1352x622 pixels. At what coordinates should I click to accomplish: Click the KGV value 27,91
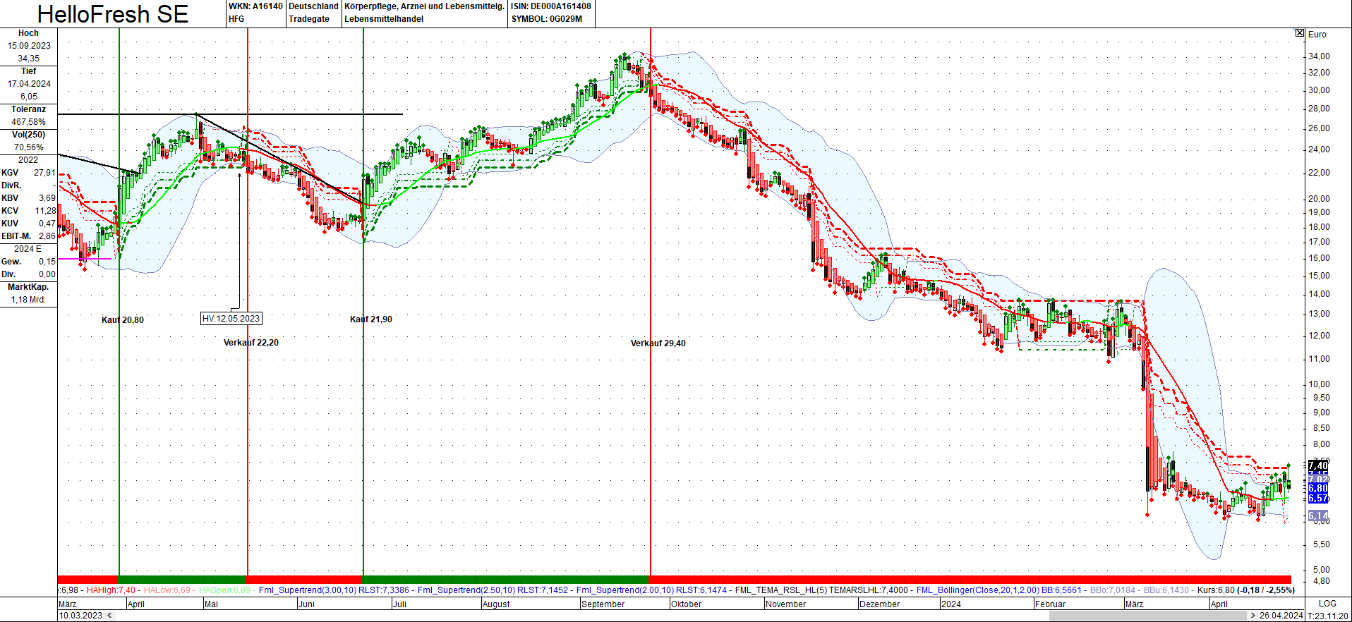point(44,173)
